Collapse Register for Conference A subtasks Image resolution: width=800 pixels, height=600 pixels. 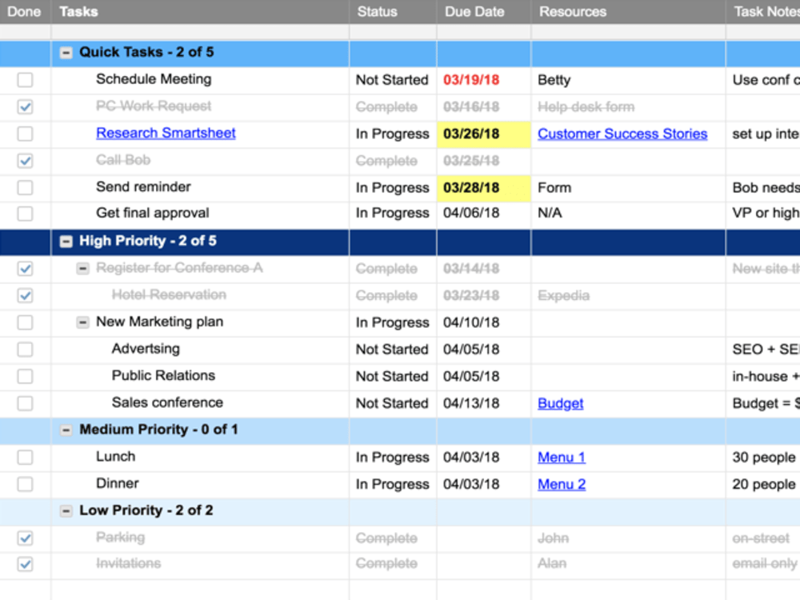(x=82, y=268)
